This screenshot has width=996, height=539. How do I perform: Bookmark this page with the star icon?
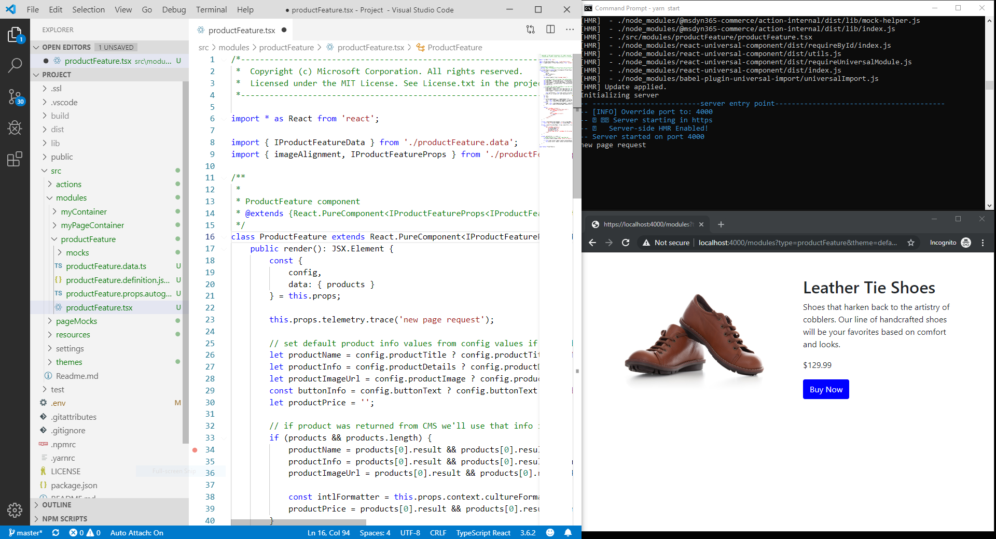tap(911, 243)
